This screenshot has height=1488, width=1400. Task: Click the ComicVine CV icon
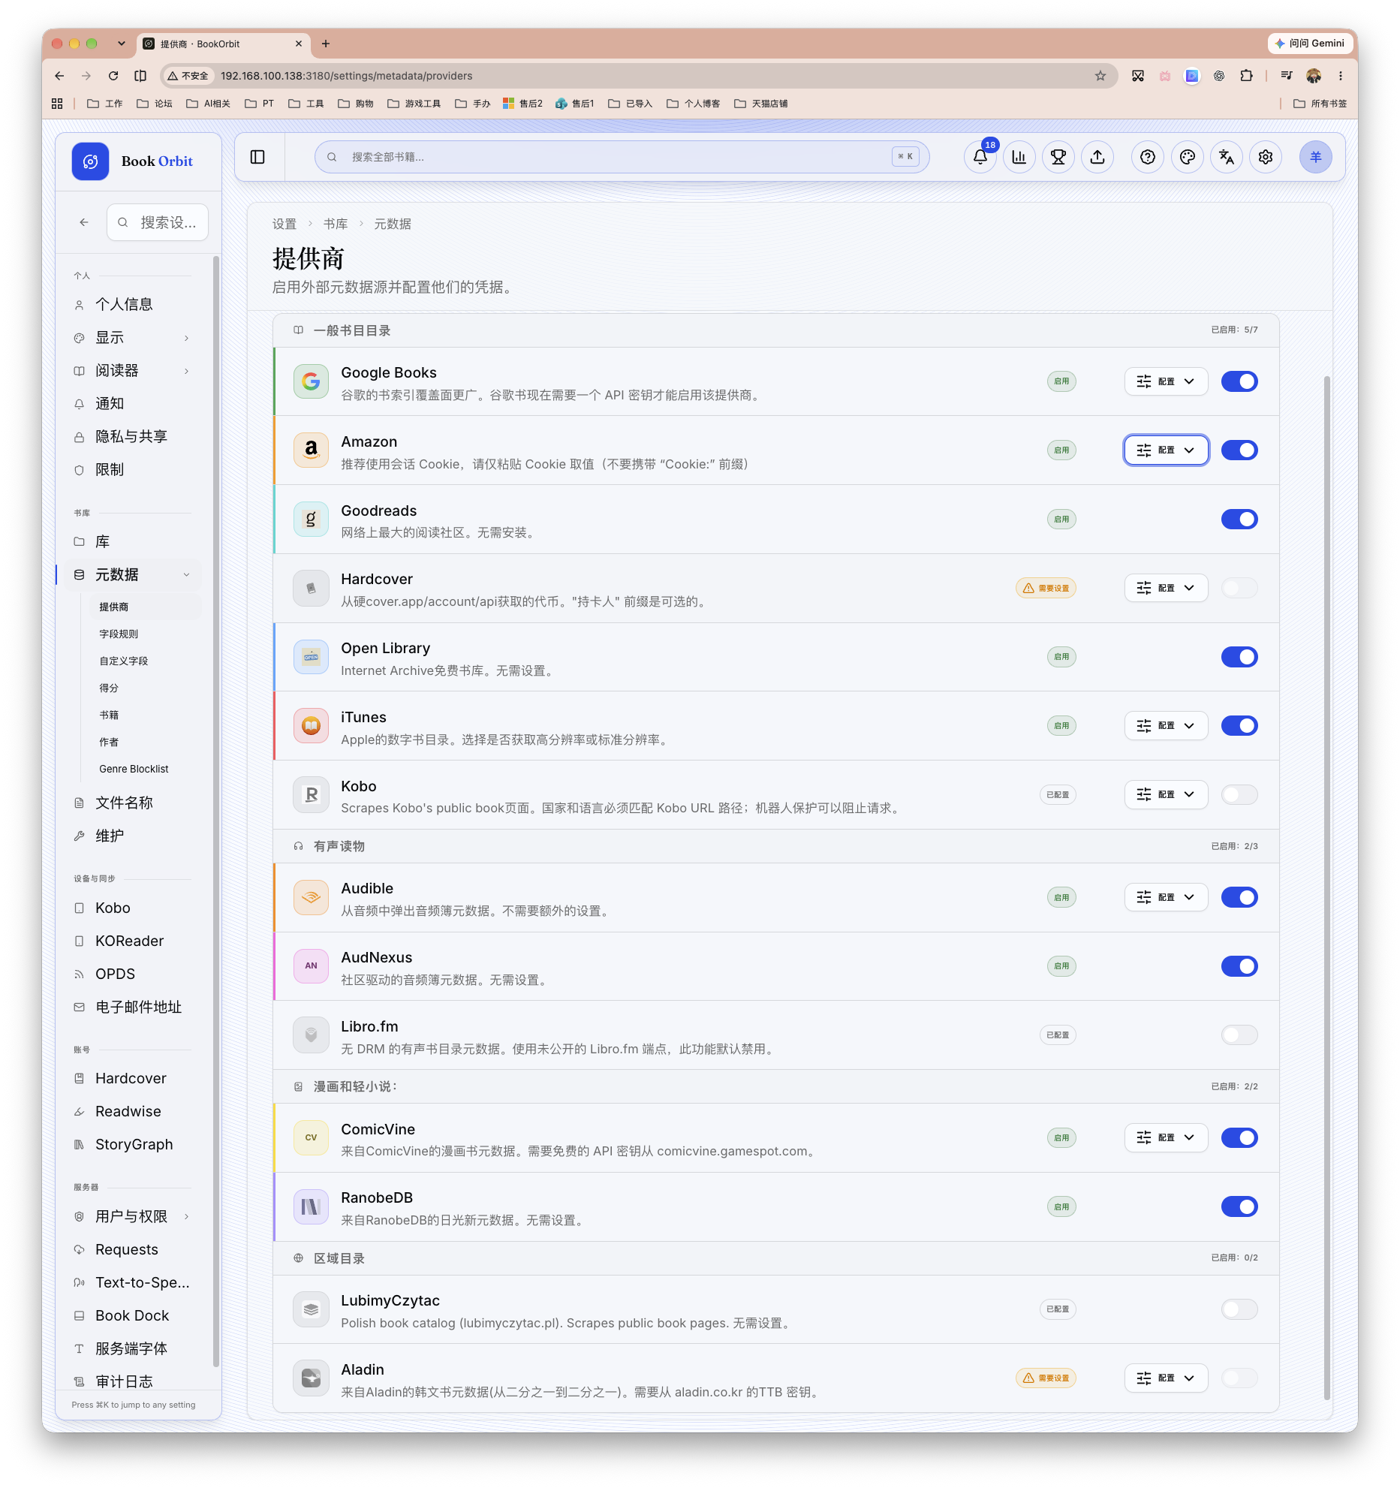click(x=311, y=1138)
